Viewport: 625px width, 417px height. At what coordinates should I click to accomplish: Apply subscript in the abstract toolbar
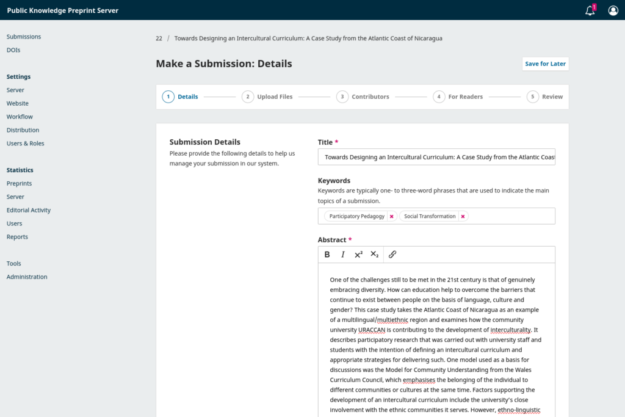(x=374, y=255)
